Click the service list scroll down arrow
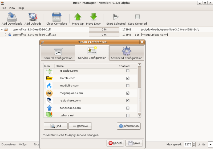The image size is (214, 149). tap(139, 116)
